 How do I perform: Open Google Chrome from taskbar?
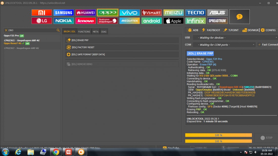56,152
